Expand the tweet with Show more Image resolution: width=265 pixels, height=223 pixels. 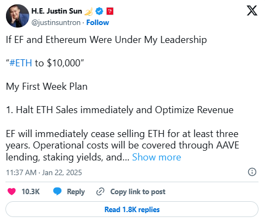(157, 157)
